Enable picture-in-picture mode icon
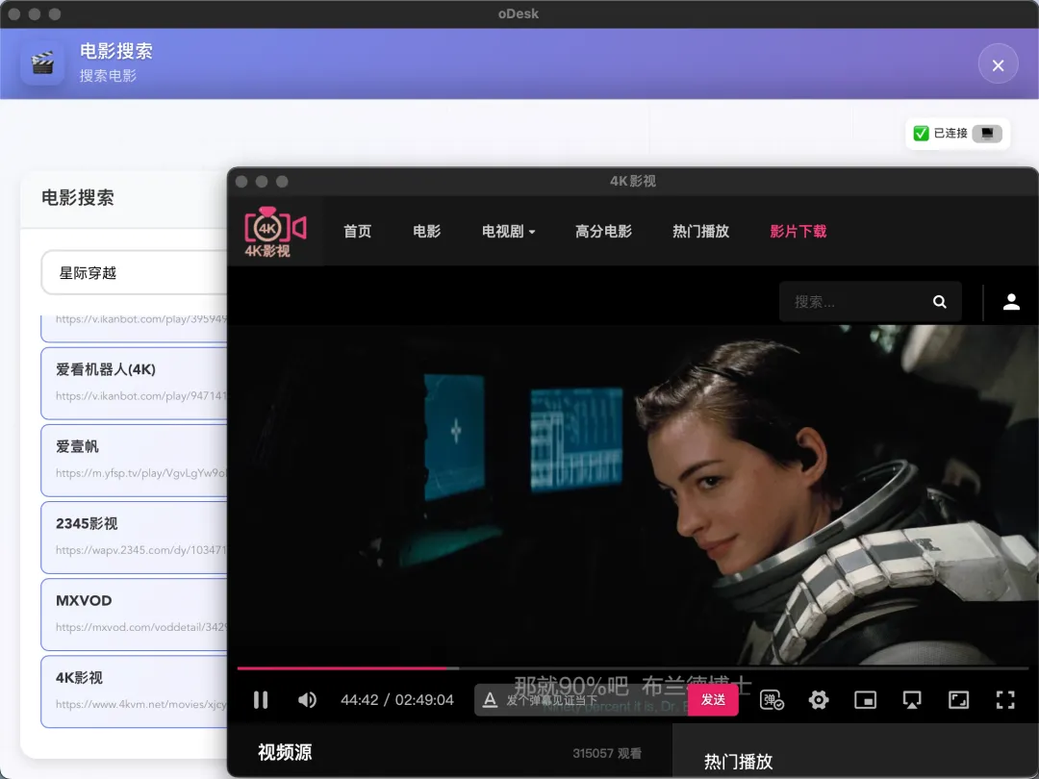Viewport: 1039px width, 779px height. coord(865,699)
